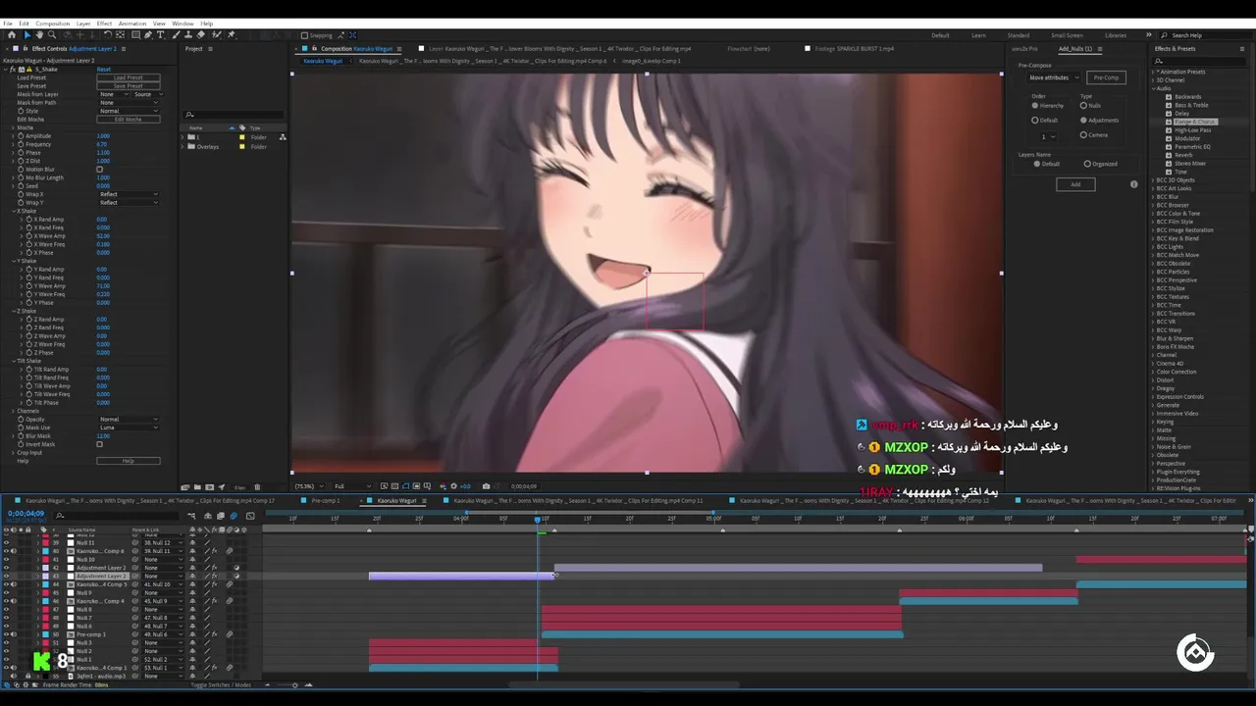Open the Animation menu

(132, 24)
